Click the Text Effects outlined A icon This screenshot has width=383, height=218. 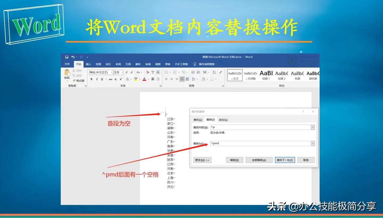pyautogui.click(x=128, y=79)
